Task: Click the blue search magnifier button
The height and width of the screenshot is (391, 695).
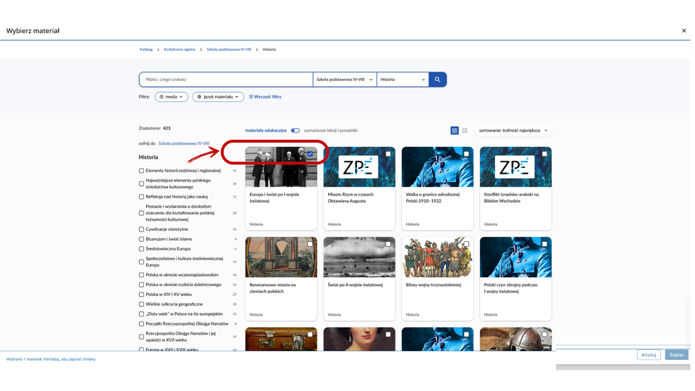Action: tap(437, 80)
